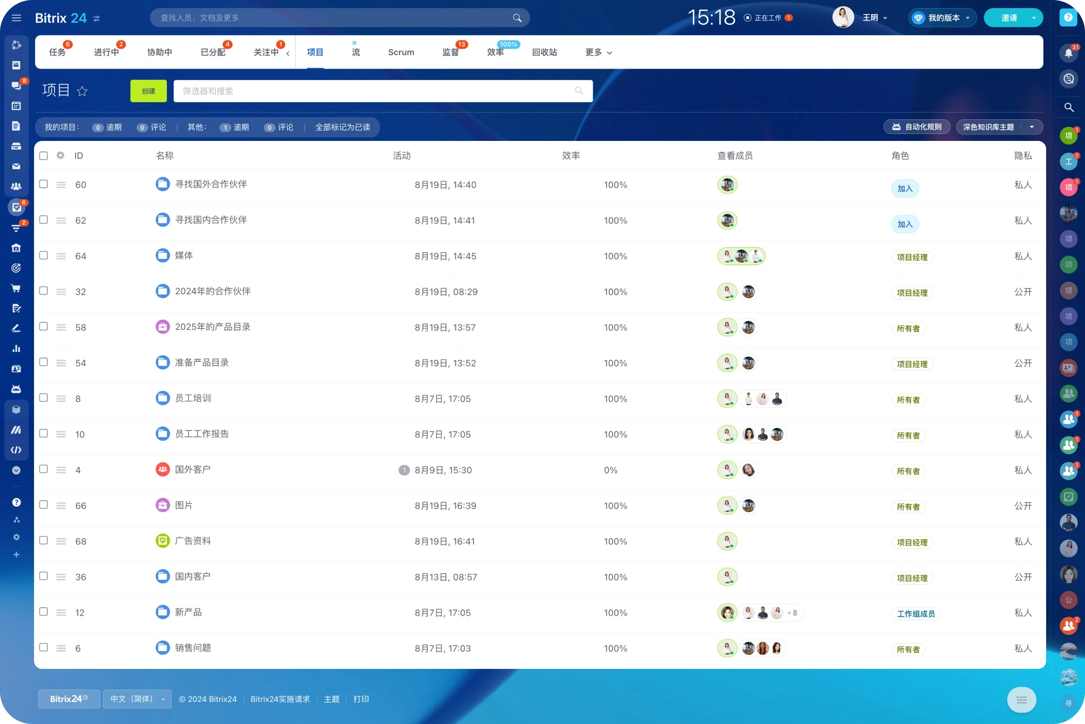
Task: Click the help question mark icon
Action: click(x=1068, y=17)
